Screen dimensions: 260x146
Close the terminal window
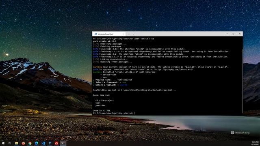pyautogui.click(x=240, y=34)
